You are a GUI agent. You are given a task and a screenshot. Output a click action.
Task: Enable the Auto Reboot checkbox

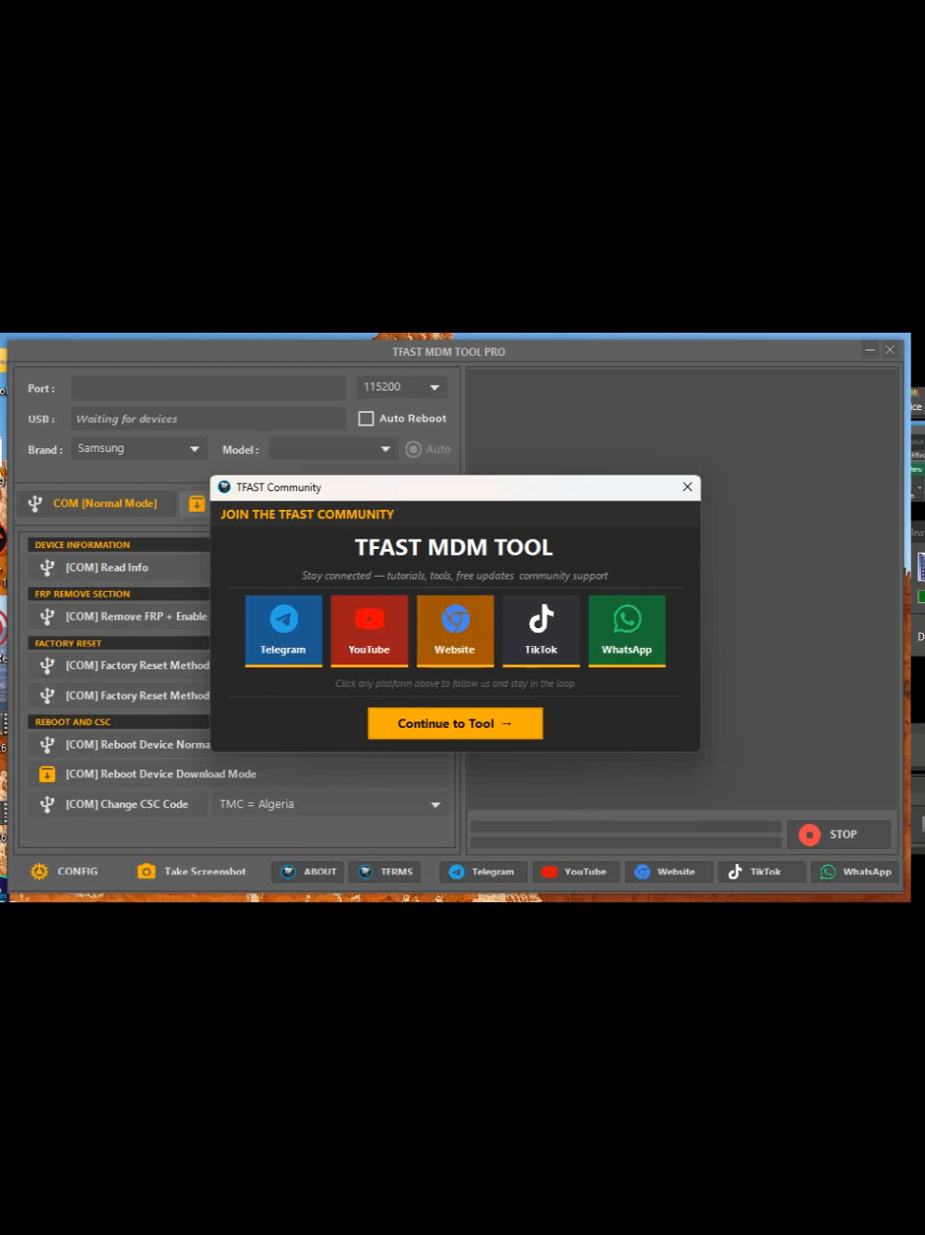tap(366, 419)
